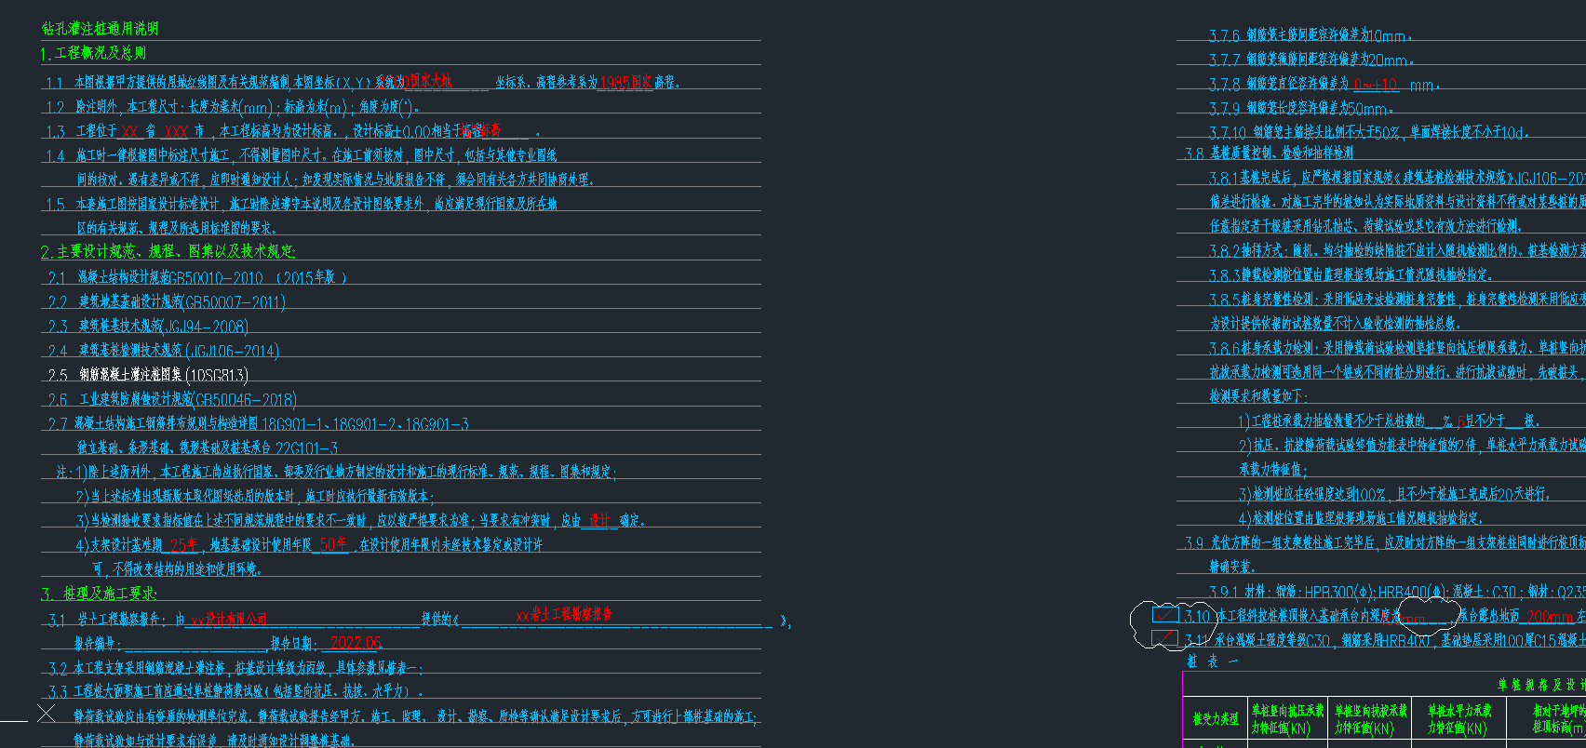Viewport: 1586px width, 748px height.
Task: Click the red 1985国家 elevation field
Action: point(625,83)
